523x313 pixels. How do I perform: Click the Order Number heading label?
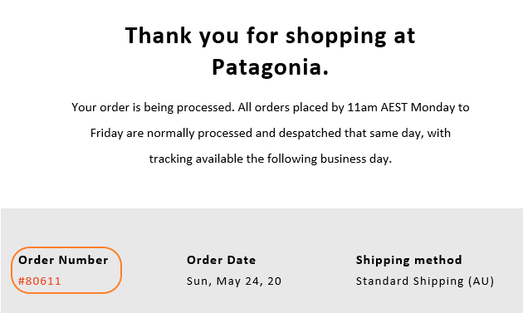tap(63, 260)
